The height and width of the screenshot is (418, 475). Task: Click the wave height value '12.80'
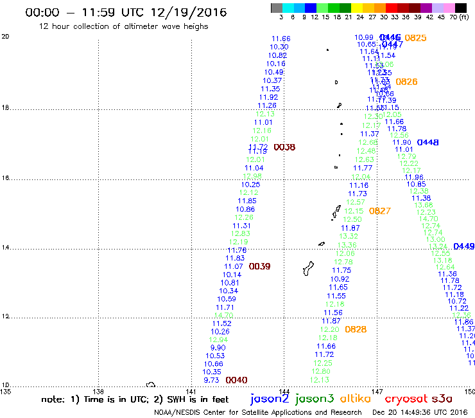(321, 371)
